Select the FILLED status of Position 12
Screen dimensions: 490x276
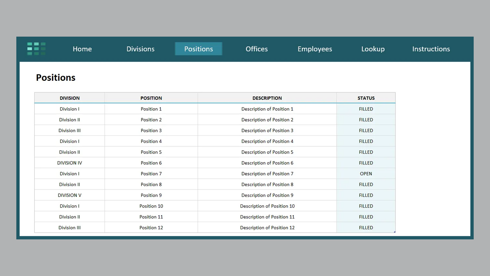[x=366, y=227]
